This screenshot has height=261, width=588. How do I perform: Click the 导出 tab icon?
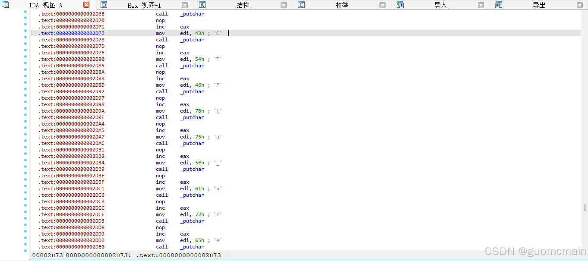(499, 5)
